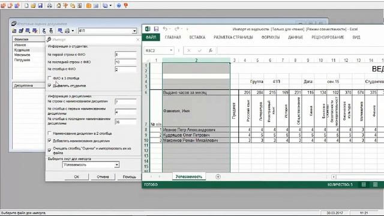Click the first FIO row number field
Image resolution: width=384 pixels, height=216 pixels.
(125, 55)
